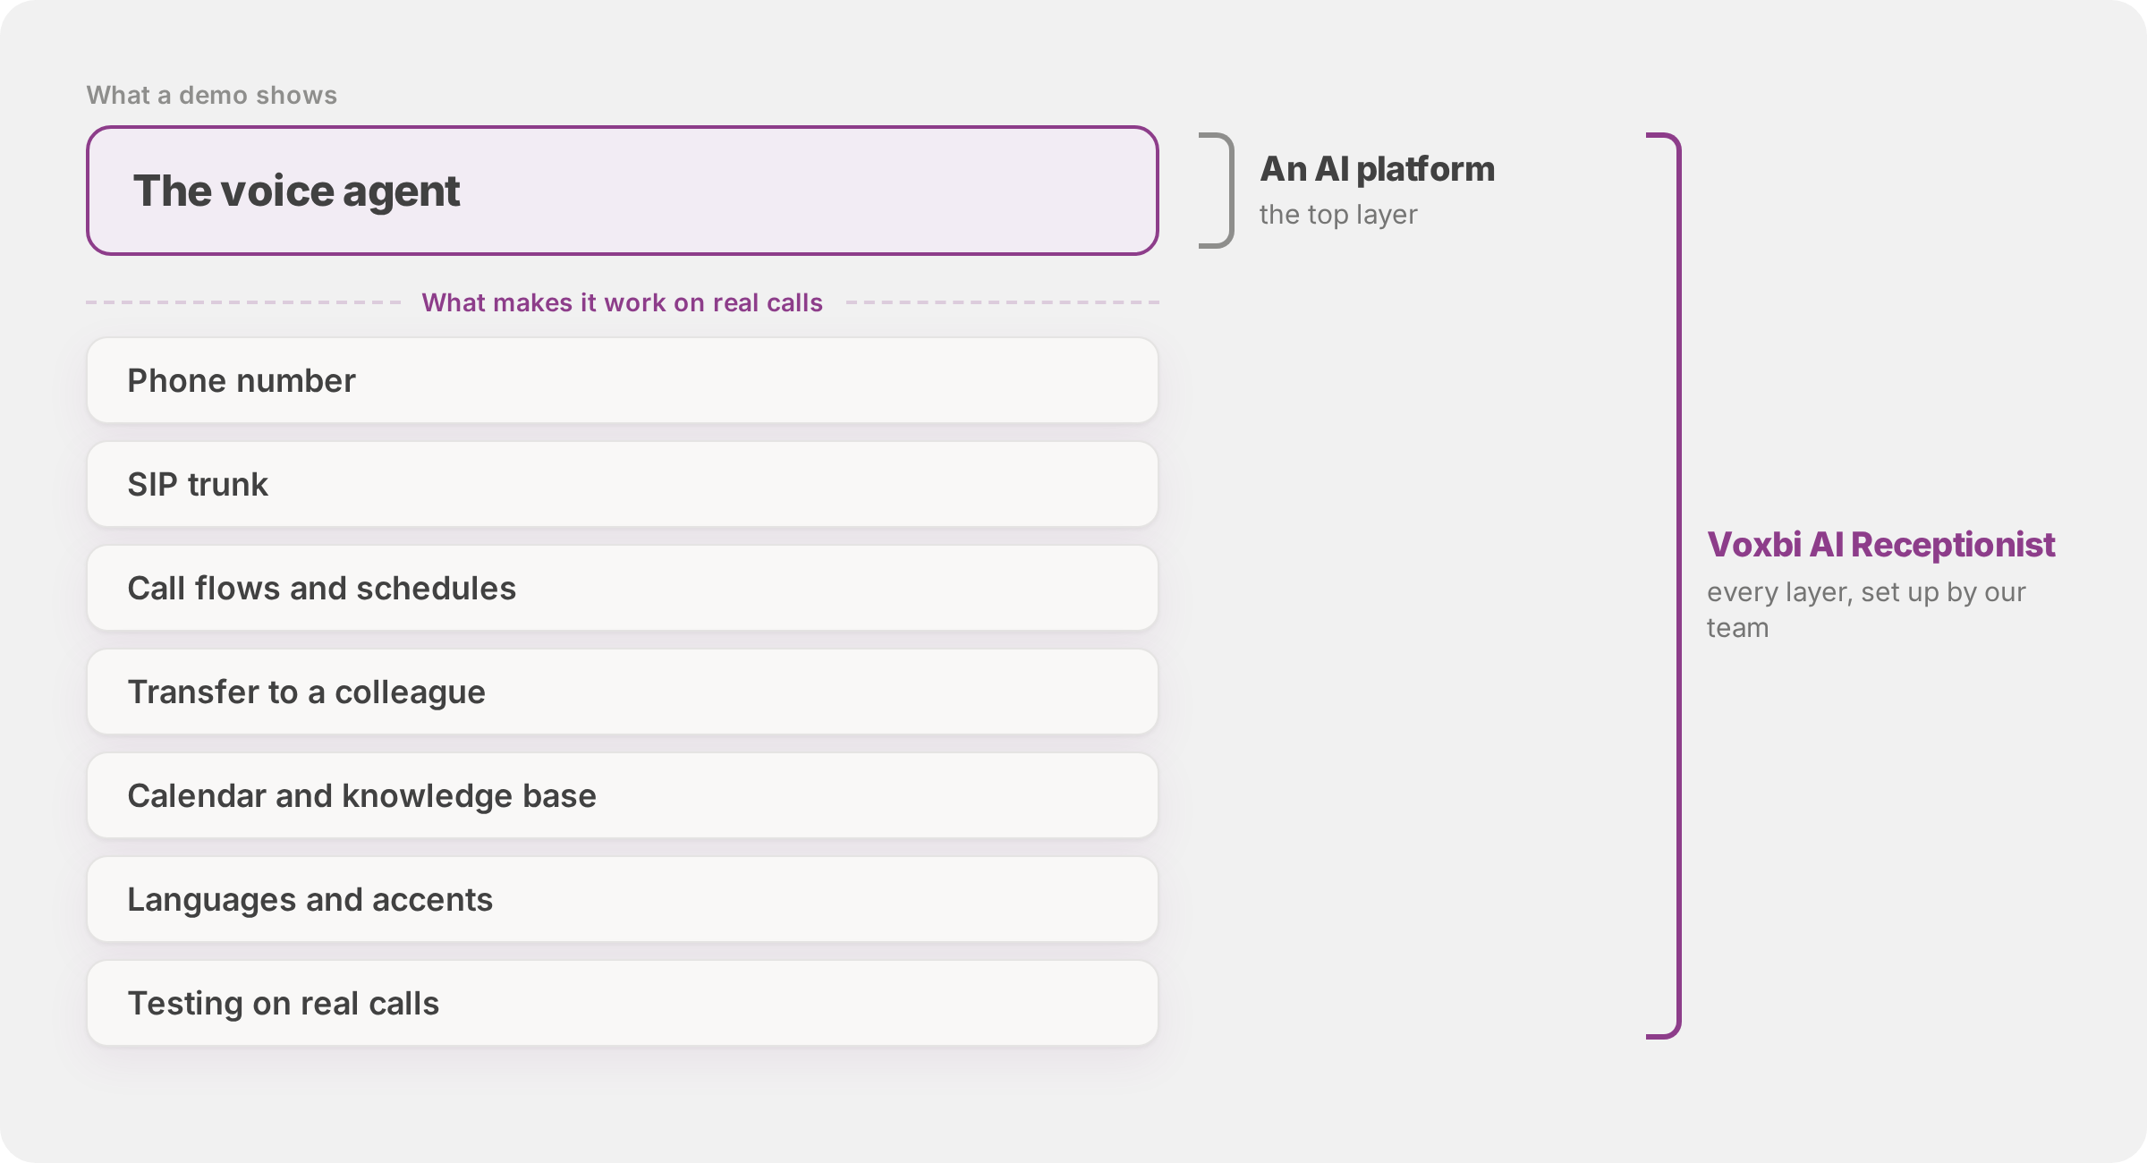Click 'every layer, set up by our team'
The image size is (2147, 1163).
click(x=1866, y=609)
